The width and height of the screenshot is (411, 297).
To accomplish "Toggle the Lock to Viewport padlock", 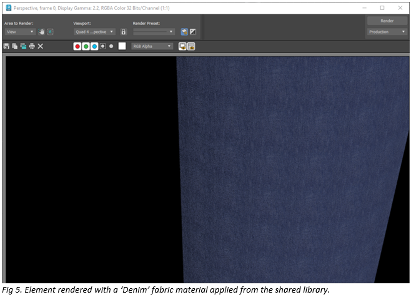I will point(124,32).
